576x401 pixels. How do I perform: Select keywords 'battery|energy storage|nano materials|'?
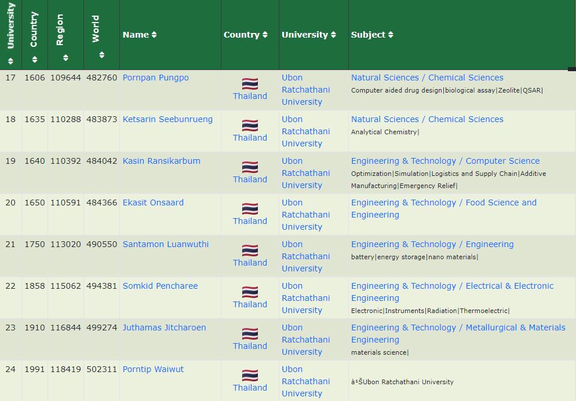coord(414,257)
